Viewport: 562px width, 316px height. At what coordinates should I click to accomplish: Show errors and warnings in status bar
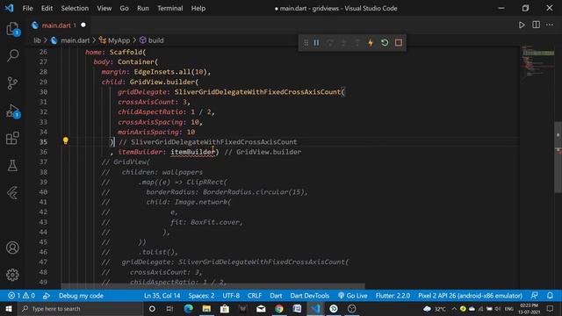[21, 296]
